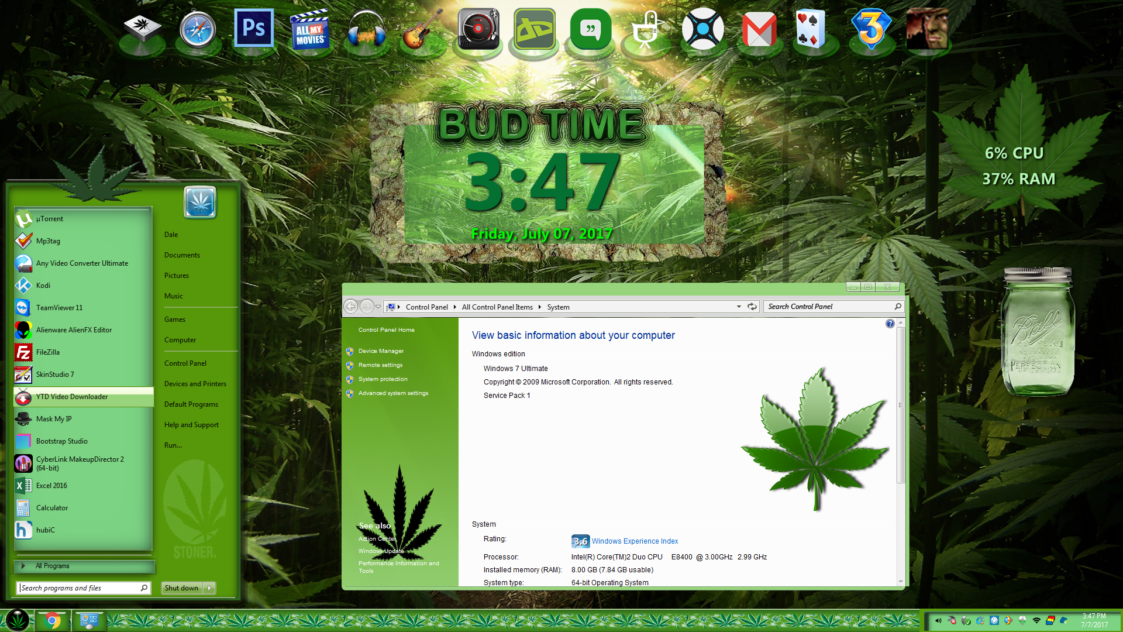Expand All Control Panel Items breadcrumb arrow
This screenshot has height=632, width=1123.
[x=539, y=307]
